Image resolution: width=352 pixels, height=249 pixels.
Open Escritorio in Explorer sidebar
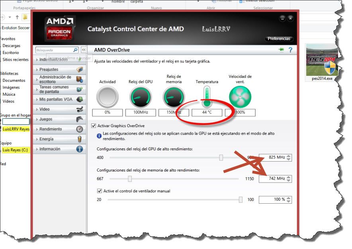click(x=10, y=53)
